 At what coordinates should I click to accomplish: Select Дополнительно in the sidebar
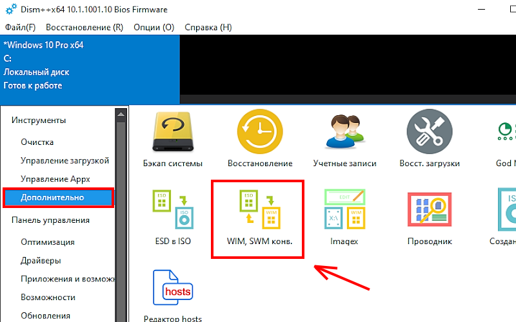click(x=58, y=198)
